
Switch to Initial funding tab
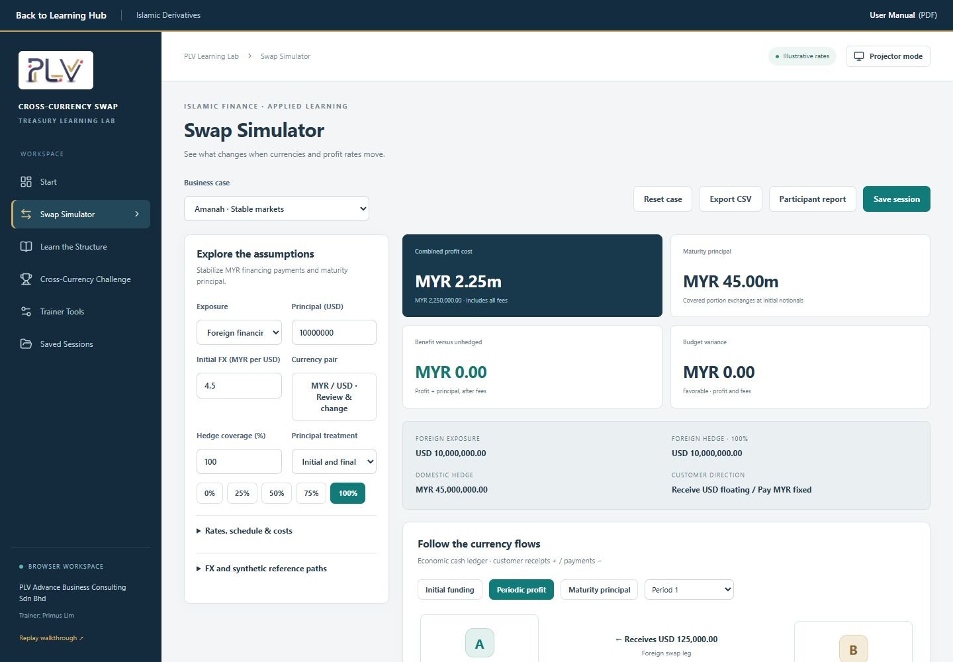point(449,589)
